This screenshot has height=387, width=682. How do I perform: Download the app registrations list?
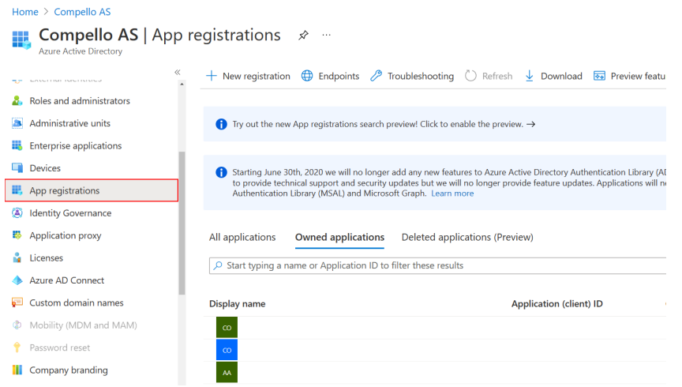coord(553,76)
